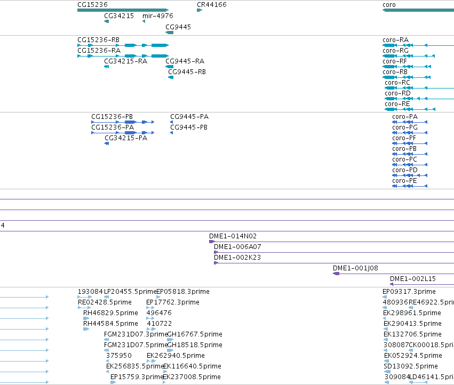Click EST feature 375950
Viewport: 454px width, 385px height.
pos(107,361)
